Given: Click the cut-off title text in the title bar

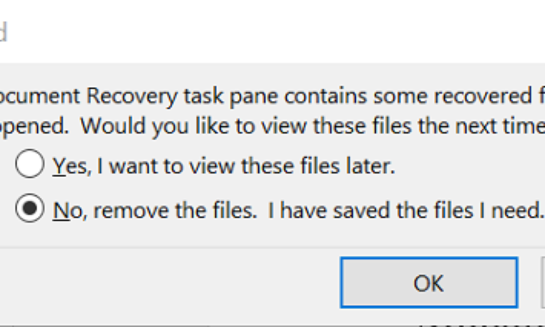Looking at the screenshot, I should (2, 33).
